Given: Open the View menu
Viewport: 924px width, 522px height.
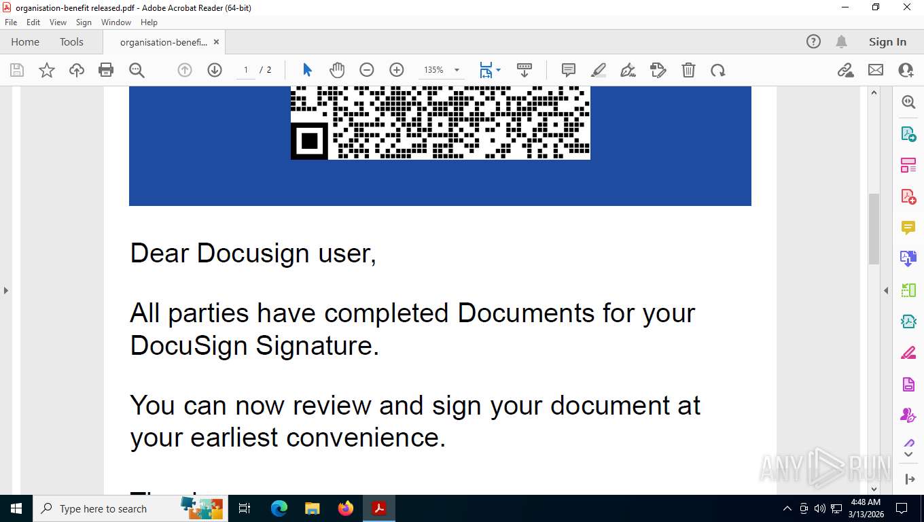Looking at the screenshot, I should click(x=58, y=22).
